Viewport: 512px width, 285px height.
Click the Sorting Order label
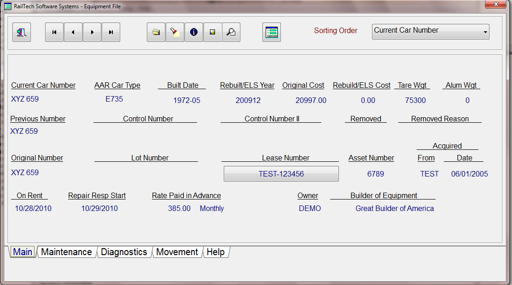pyautogui.click(x=336, y=31)
